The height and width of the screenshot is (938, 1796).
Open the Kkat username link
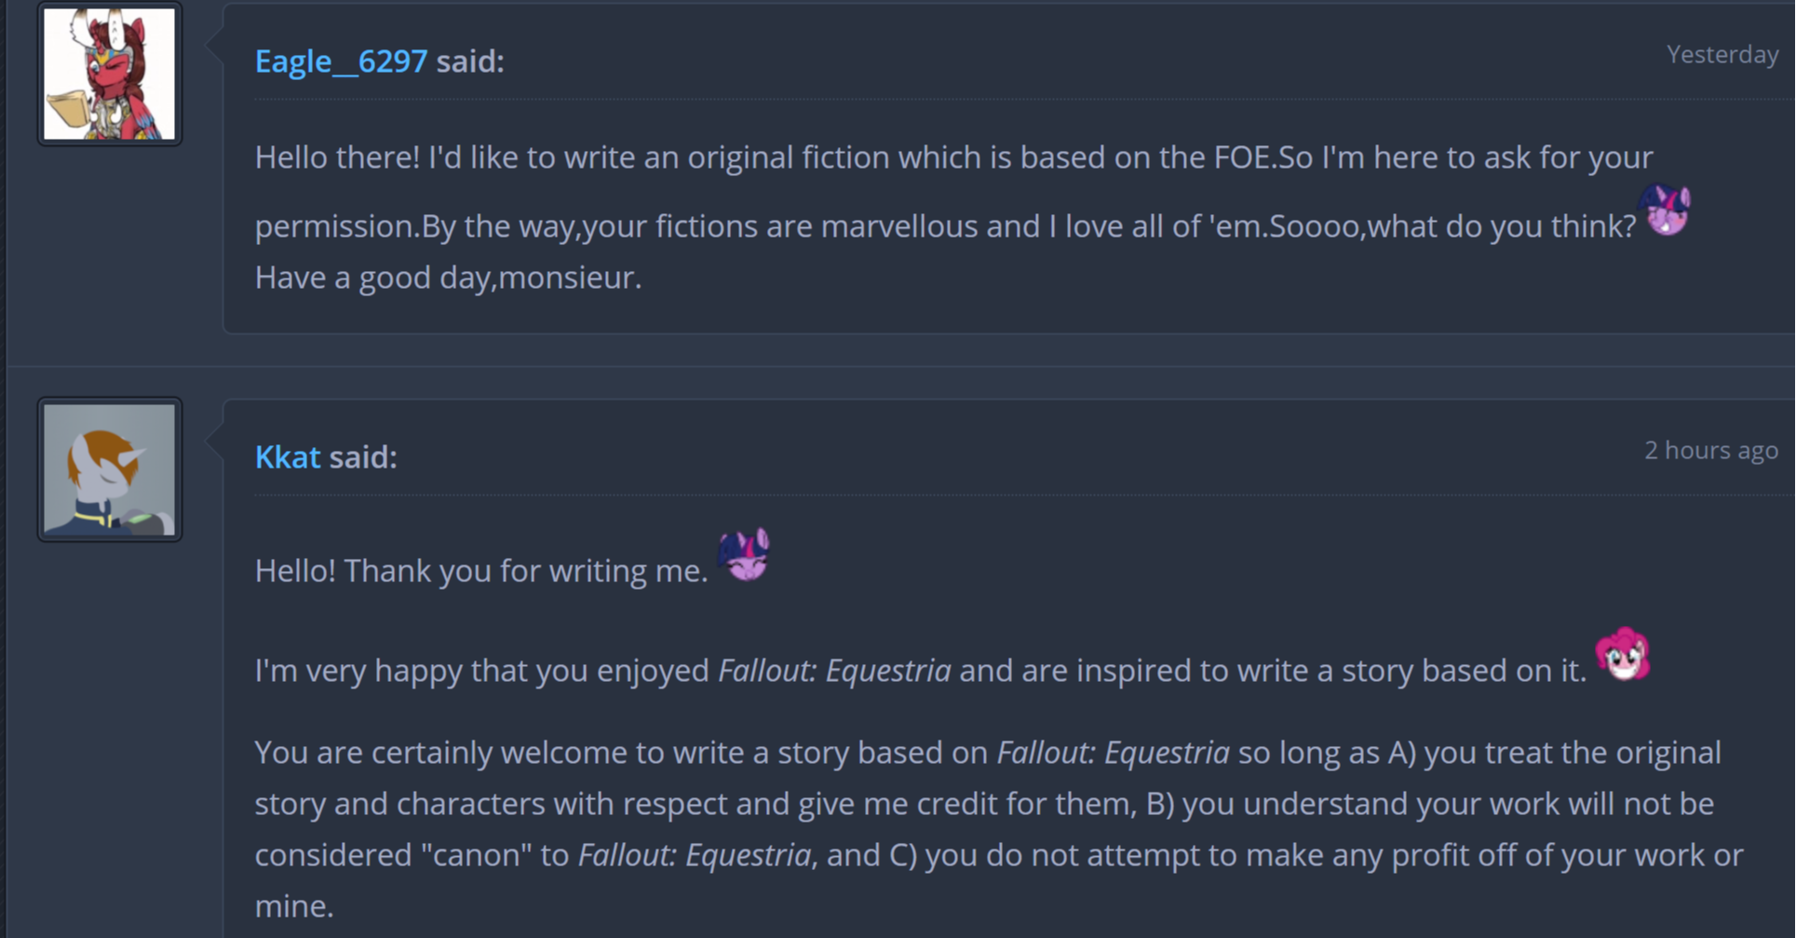(x=287, y=457)
